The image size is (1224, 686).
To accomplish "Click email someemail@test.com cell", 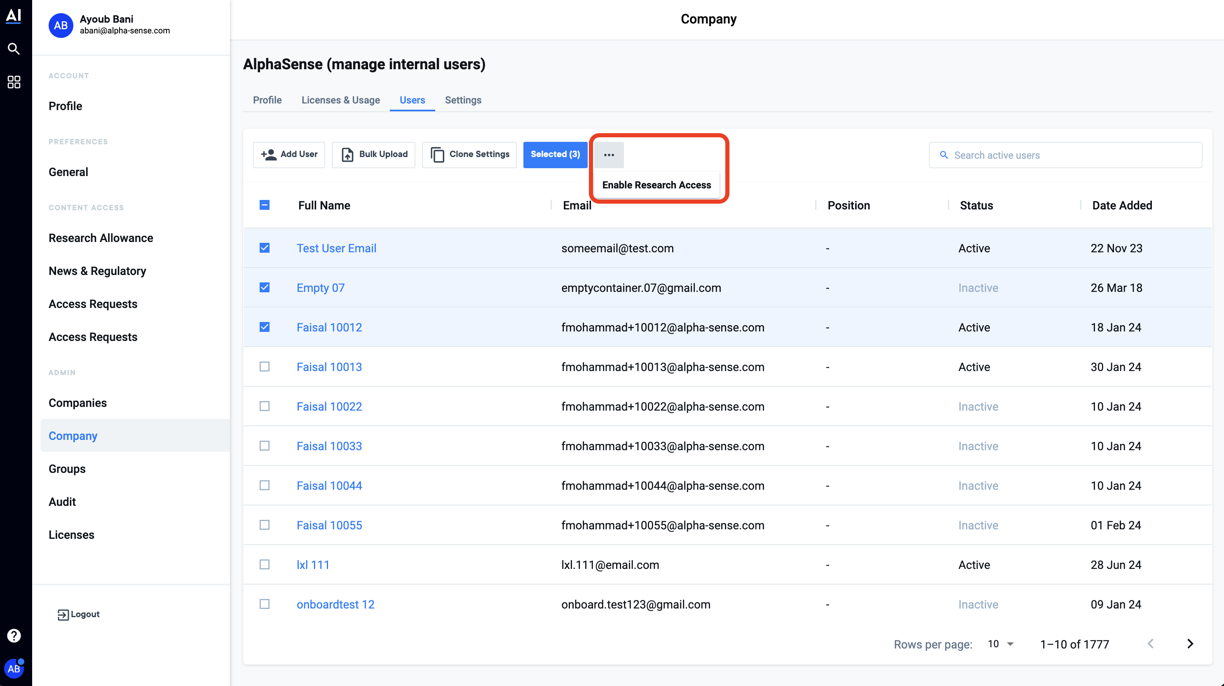I will [x=617, y=248].
